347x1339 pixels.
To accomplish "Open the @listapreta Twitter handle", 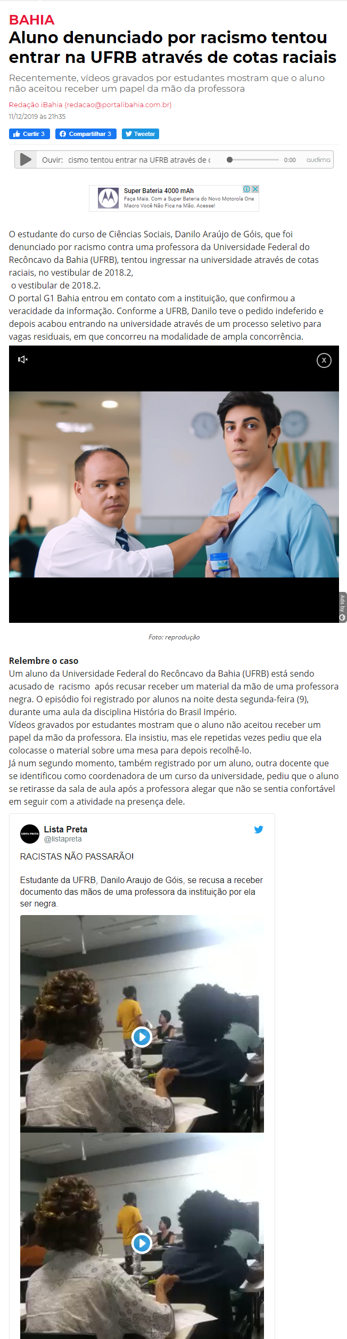I will click(x=63, y=839).
